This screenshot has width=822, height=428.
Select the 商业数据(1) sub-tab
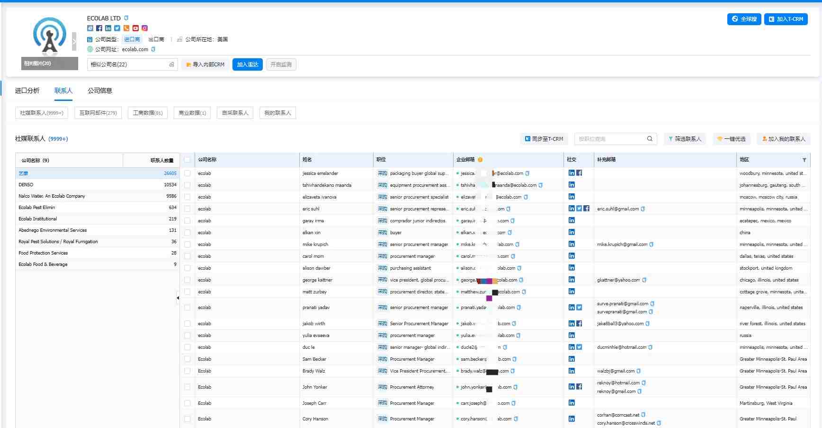[192, 113]
